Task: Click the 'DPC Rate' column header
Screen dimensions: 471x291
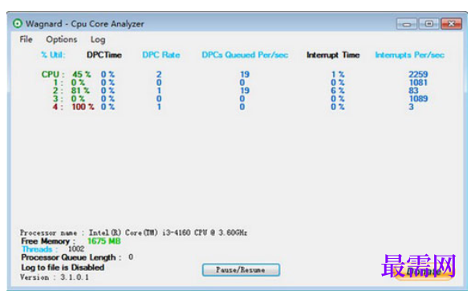Action: 161,55
